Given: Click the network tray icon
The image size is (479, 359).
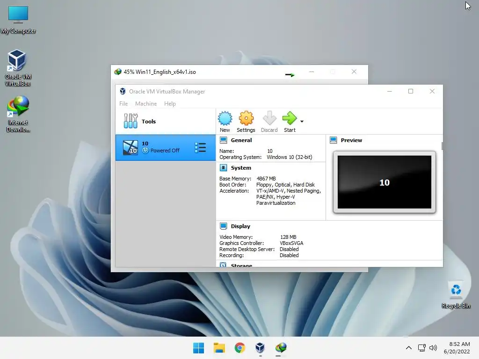Looking at the screenshot, I should click(422, 348).
